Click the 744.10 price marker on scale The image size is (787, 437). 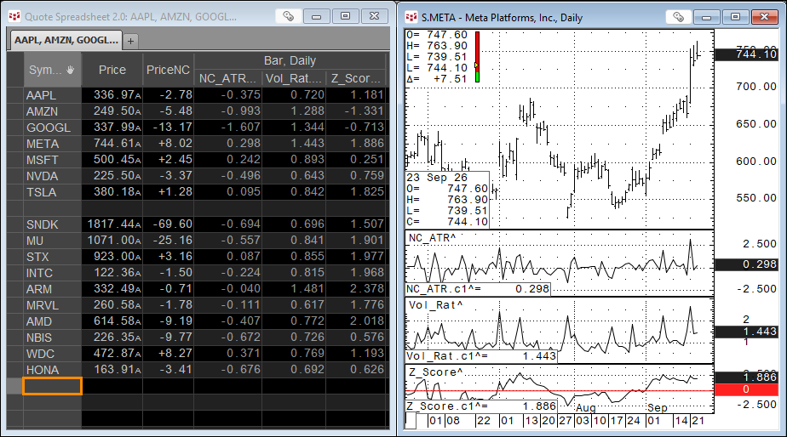click(746, 54)
